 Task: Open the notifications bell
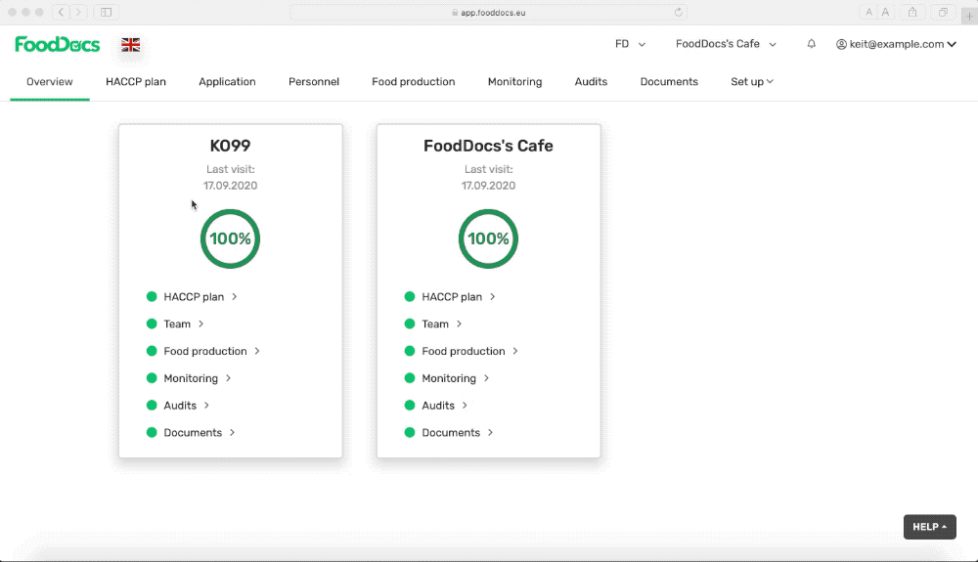point(811,44)
